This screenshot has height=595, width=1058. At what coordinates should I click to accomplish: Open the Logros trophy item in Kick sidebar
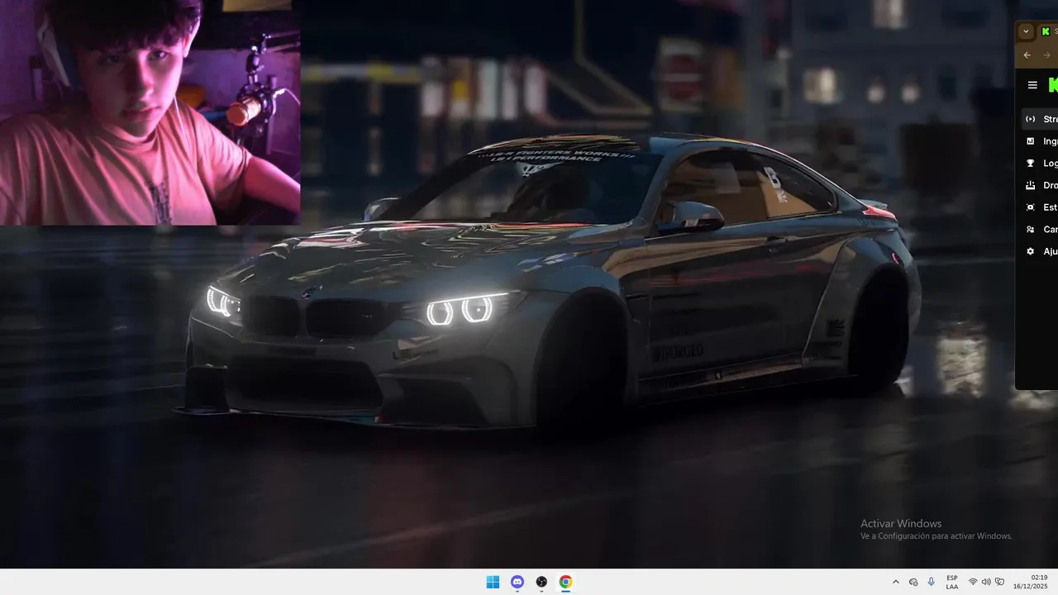point(1040,163)
